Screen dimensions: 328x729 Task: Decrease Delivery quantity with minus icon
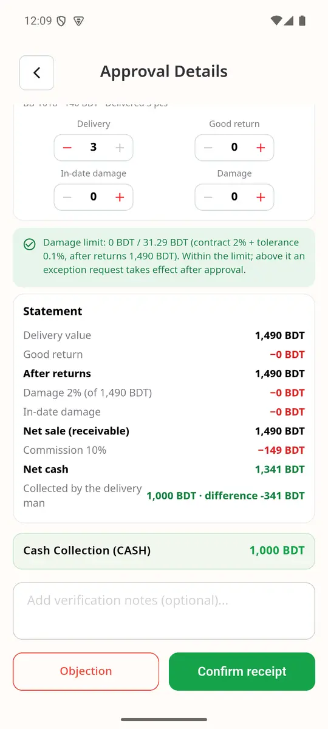tap(67, 148)
